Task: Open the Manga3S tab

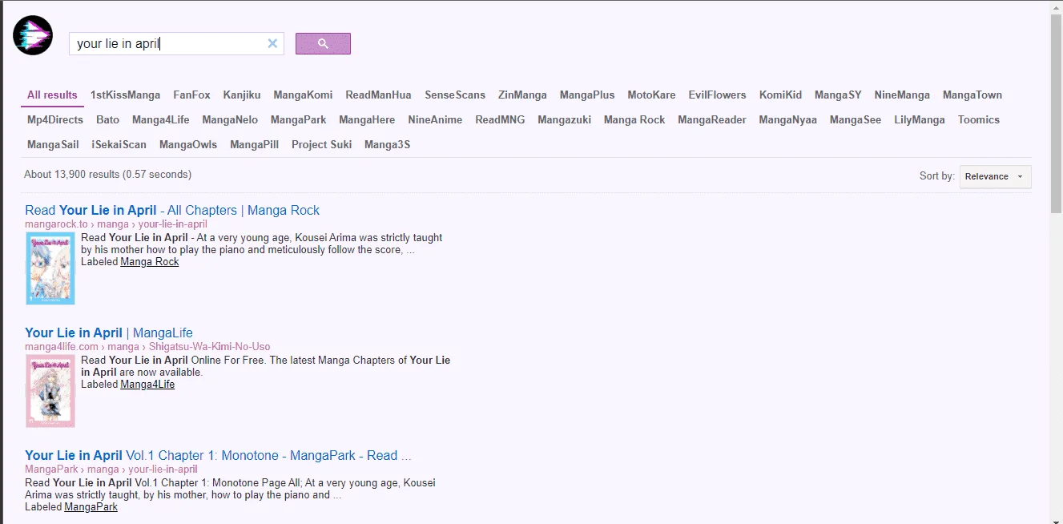Action: point(387,144)
